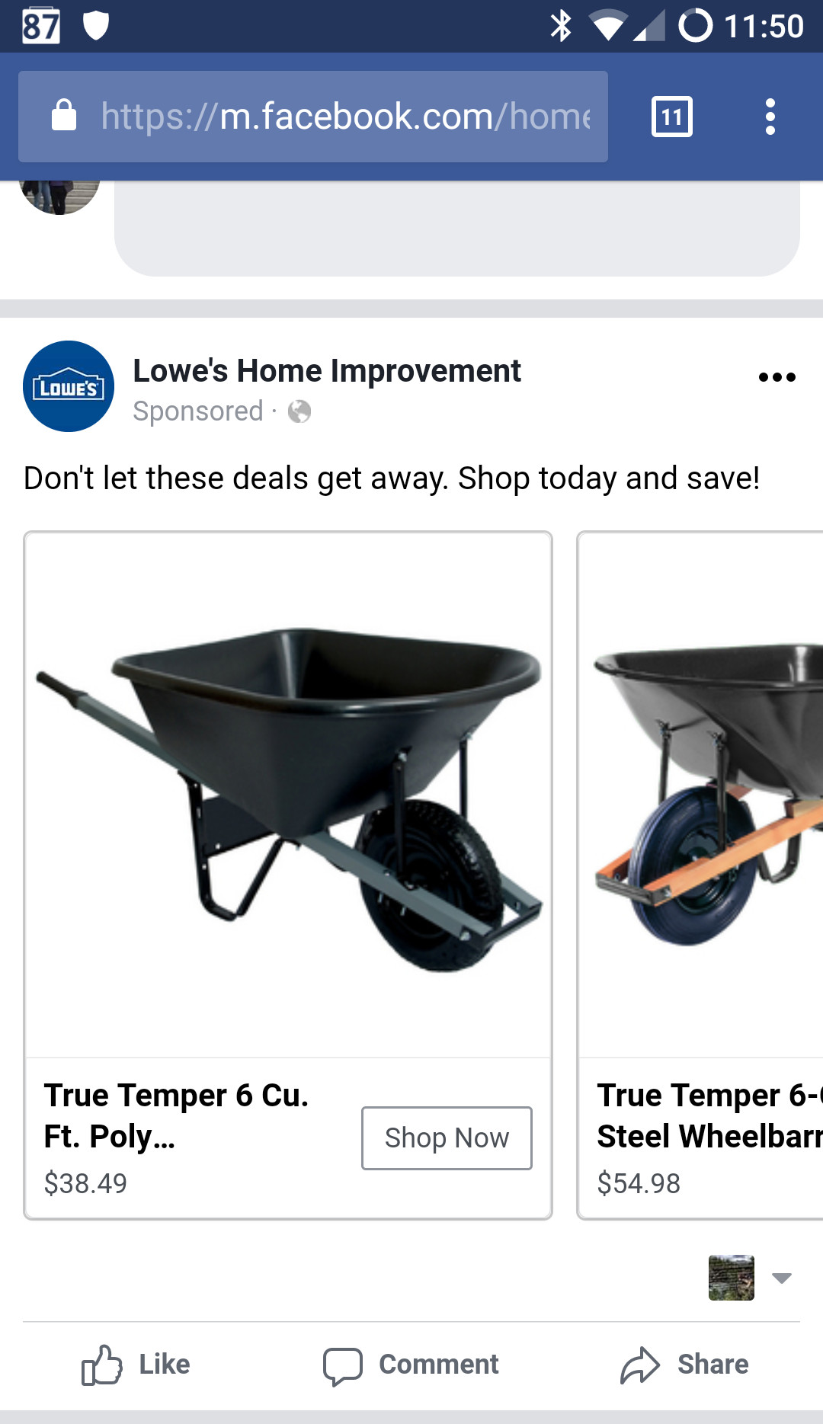
Task: Select the facebook.com URL address field
Action: 313,117
